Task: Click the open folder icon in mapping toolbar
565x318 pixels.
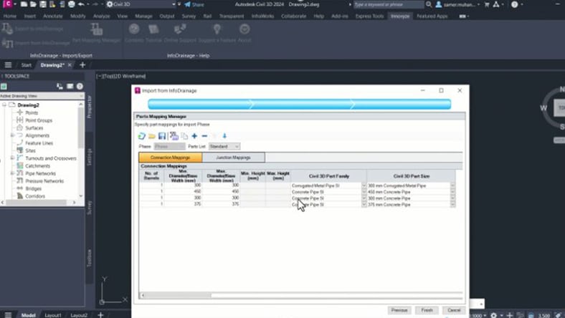Action: tap(152, 136)
